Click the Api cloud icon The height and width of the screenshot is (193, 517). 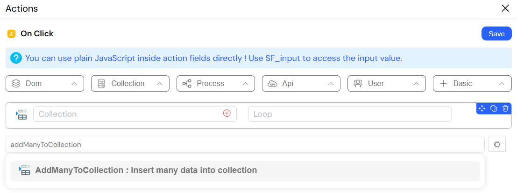[272, 83]
